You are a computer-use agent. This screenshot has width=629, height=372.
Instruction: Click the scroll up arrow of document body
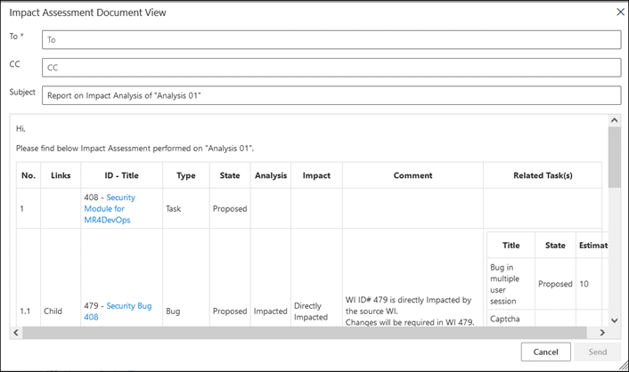click(x=614, y=120)
